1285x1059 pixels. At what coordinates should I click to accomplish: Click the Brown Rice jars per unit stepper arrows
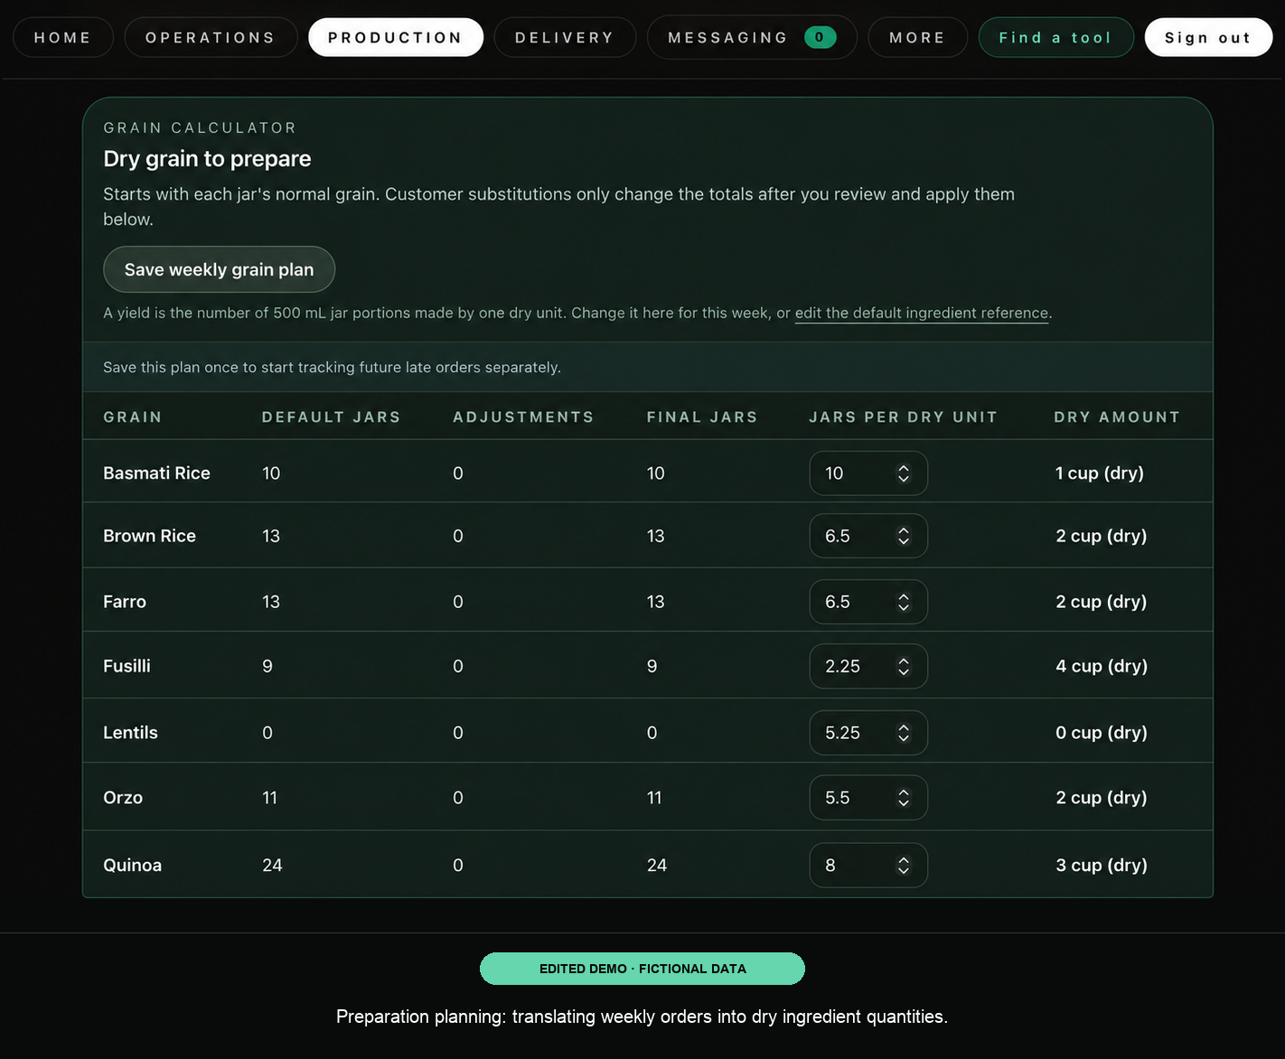tap(904, 536)
